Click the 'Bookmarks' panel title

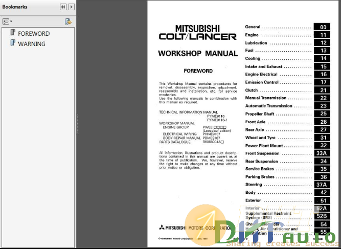[15, 7]
